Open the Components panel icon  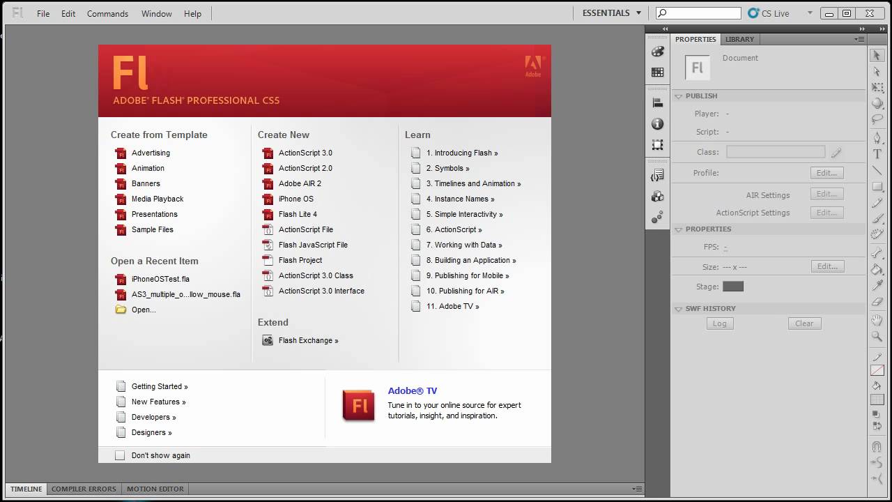point(657,197)
